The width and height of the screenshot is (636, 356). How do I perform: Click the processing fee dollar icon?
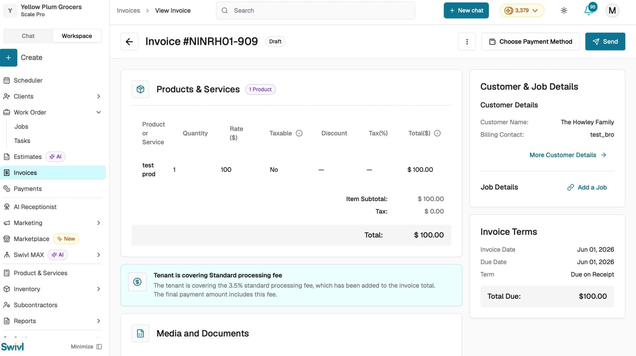(137, 282)
